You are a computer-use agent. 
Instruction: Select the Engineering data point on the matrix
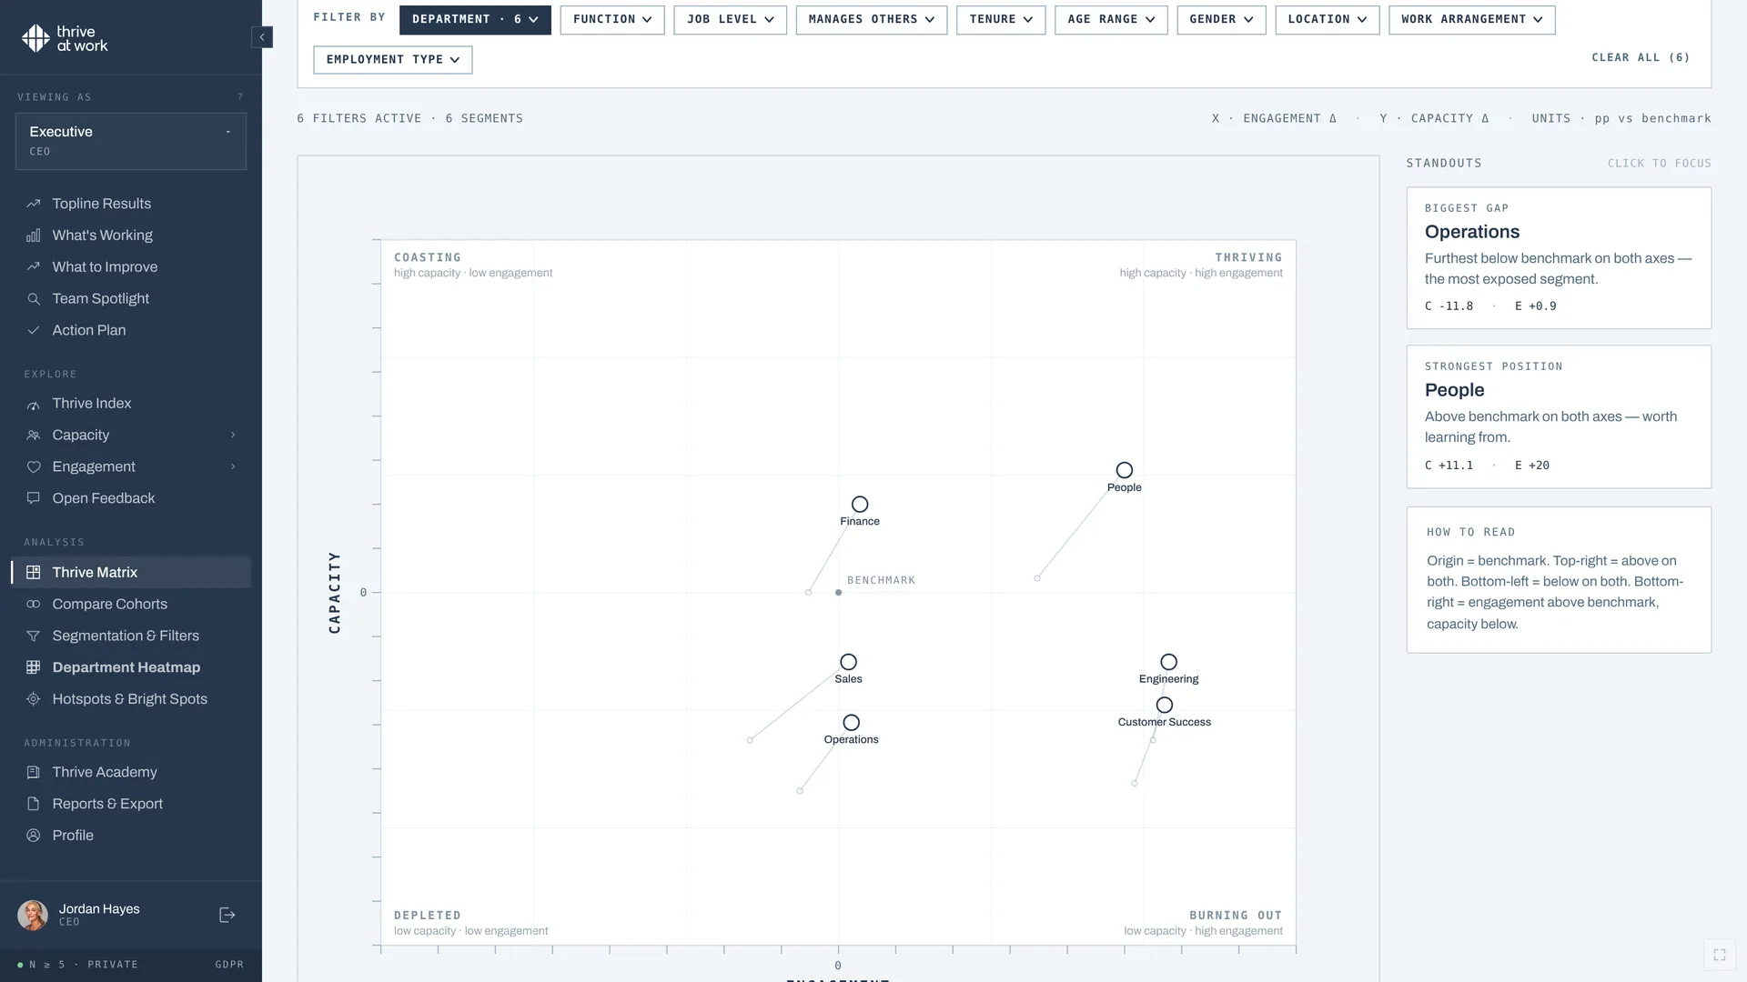(1169, 662)
